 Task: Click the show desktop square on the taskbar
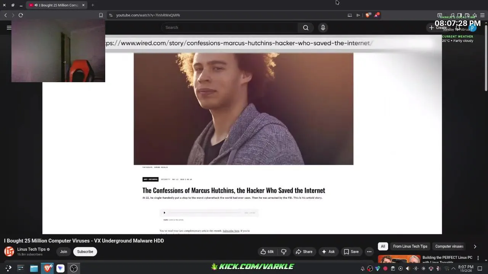480,269
